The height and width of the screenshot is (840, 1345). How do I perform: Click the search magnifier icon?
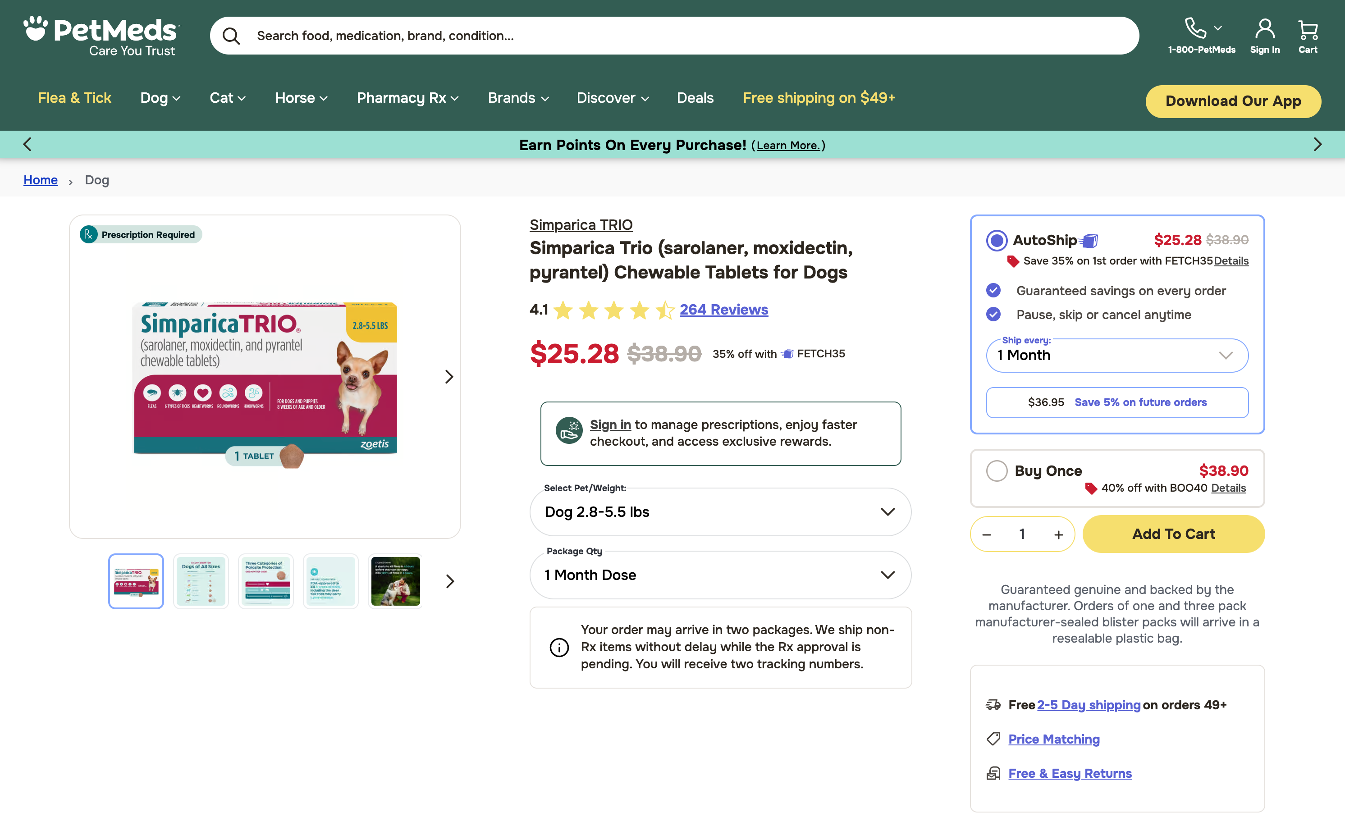pos(231,36)
